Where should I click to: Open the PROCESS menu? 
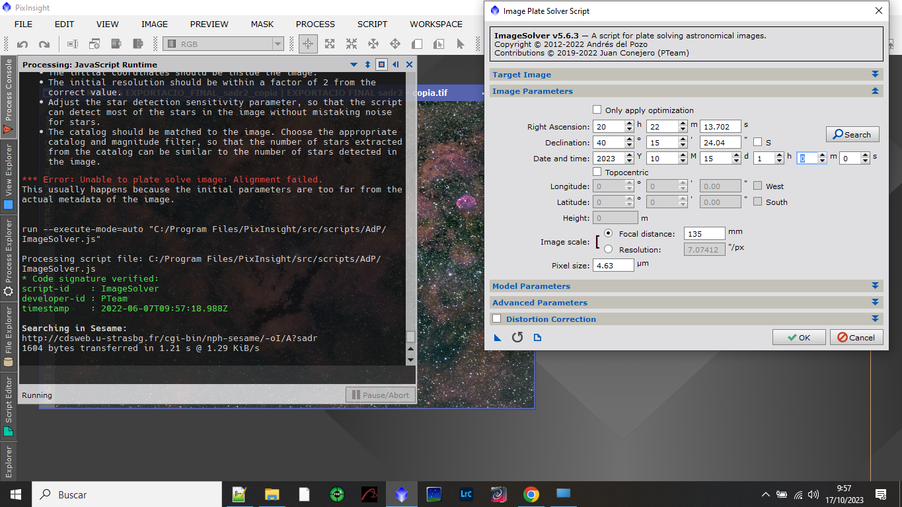tap(315, 24)
